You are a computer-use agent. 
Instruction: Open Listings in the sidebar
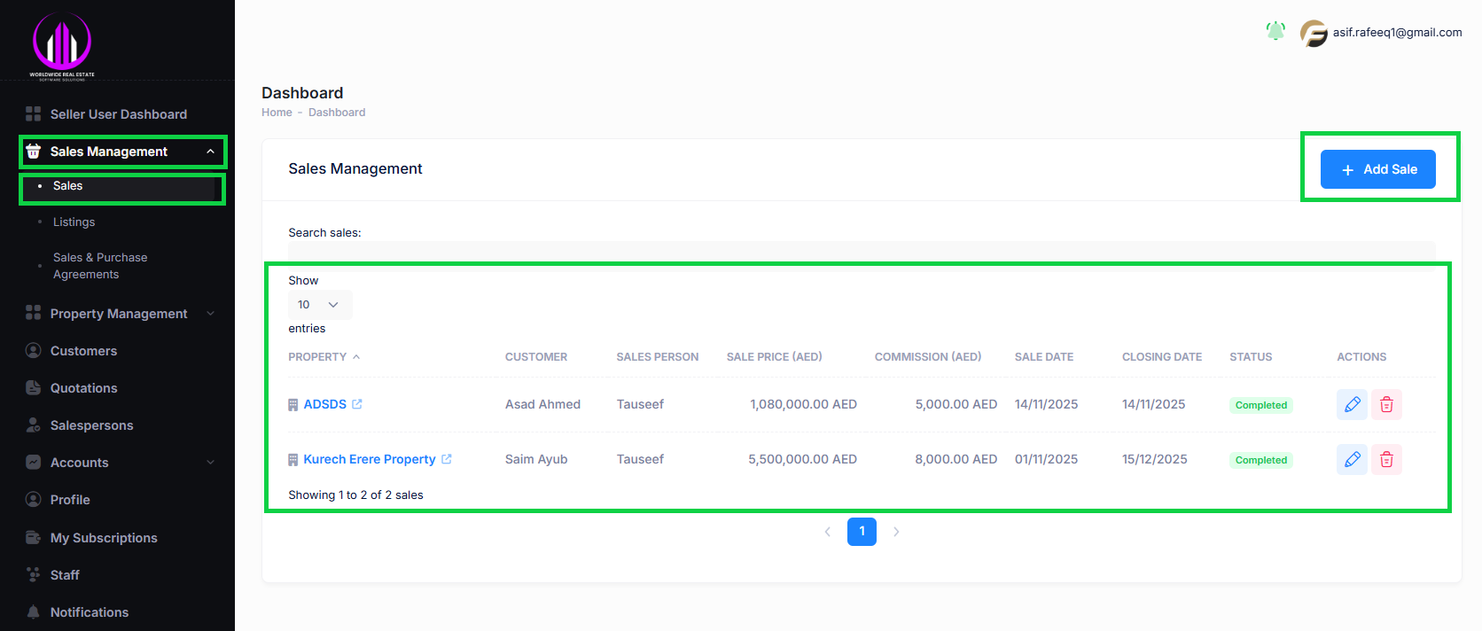click(x=74, y=222)
